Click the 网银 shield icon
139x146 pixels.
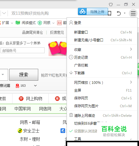click(40, 23)
